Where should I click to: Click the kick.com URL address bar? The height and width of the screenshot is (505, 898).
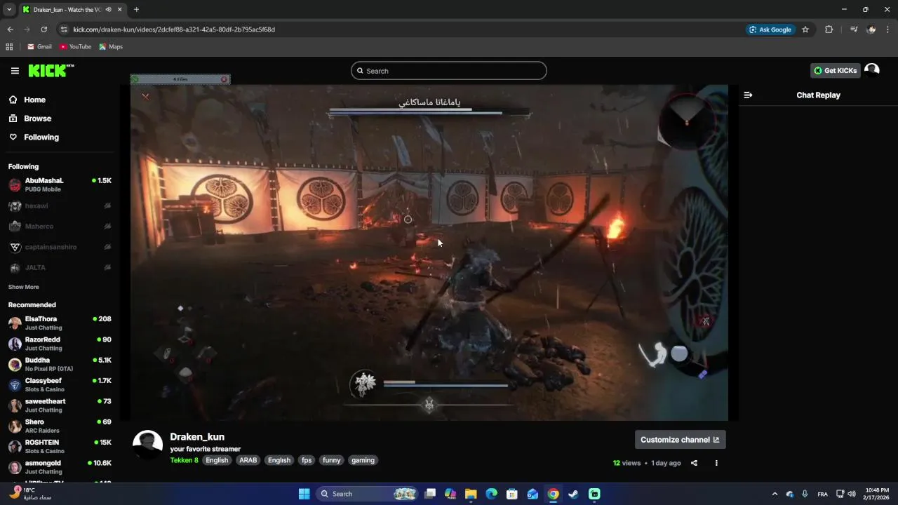click(x=174, y=29)
